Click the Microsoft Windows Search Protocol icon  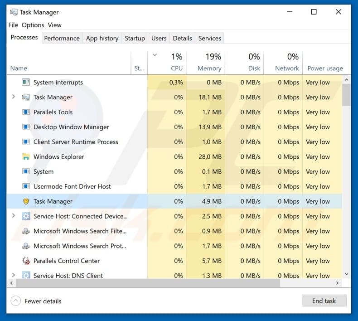pyautogui.click(x=26, y=246)
